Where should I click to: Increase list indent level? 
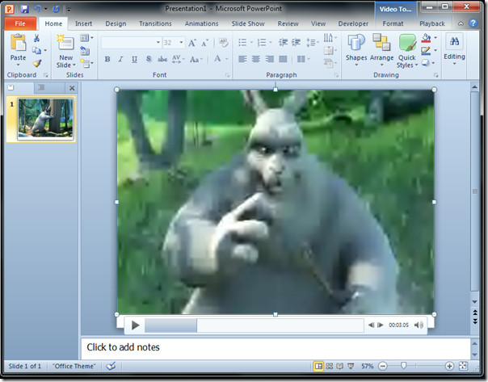click(x=296, y=42)
